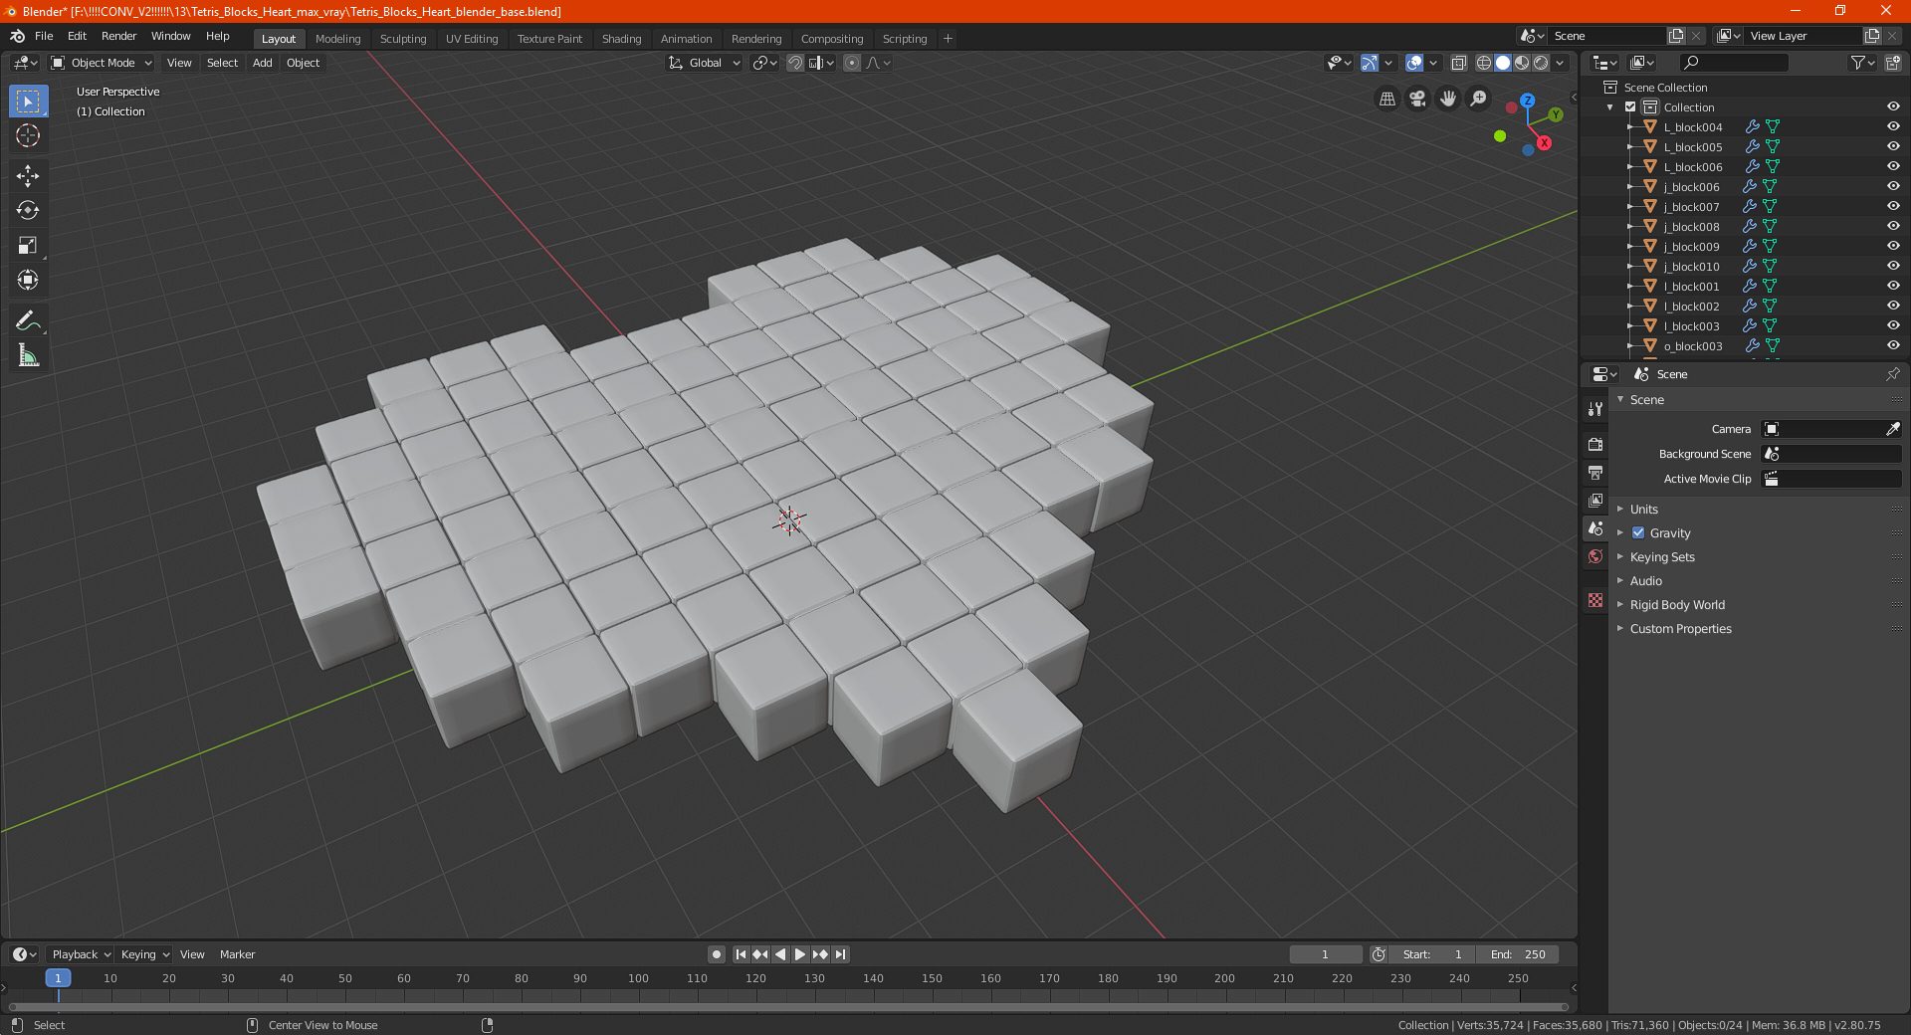The image size is (1911, 1035).
Task: Switch to the Shading workspace tab
Action: pos(621,39)
